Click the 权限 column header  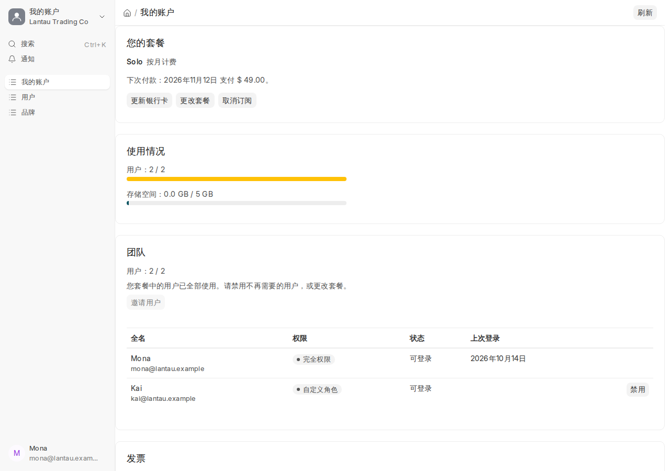coord(300,339)
